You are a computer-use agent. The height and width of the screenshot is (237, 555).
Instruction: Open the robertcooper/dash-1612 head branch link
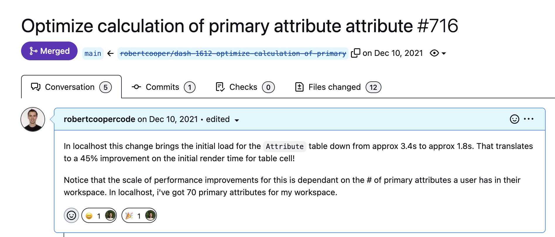pos(233,54)
